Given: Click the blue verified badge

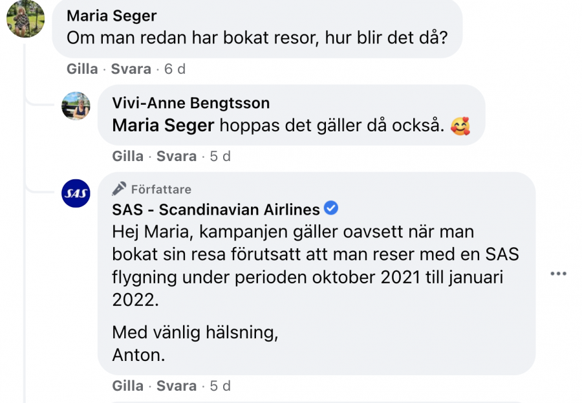Looking at the screenshot, I should (x=331, y=209).
